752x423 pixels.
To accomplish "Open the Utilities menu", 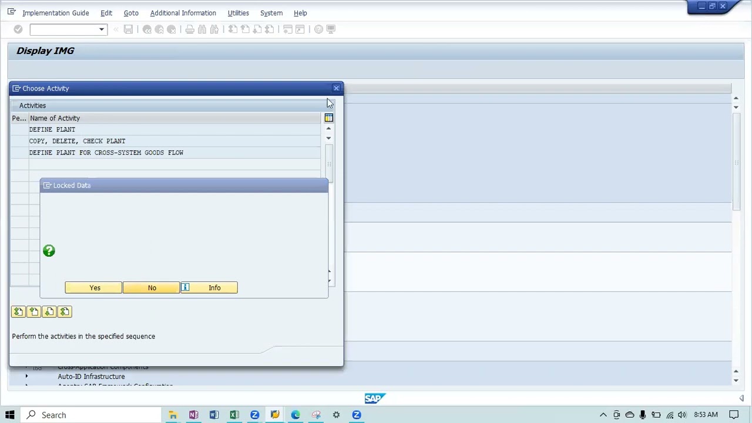I will pyautogui.click(x=239, y=13).
